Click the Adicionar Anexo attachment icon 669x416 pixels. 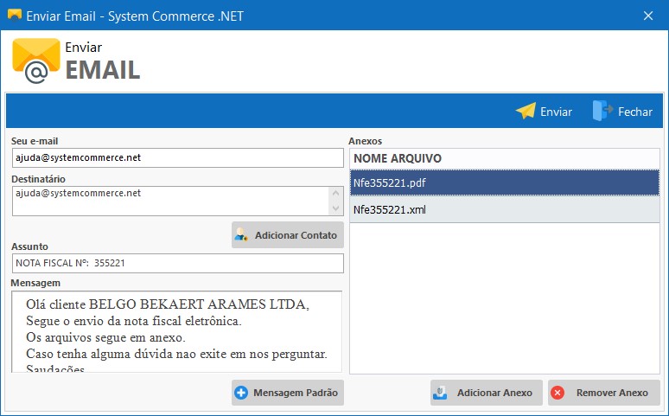(441, 393)
